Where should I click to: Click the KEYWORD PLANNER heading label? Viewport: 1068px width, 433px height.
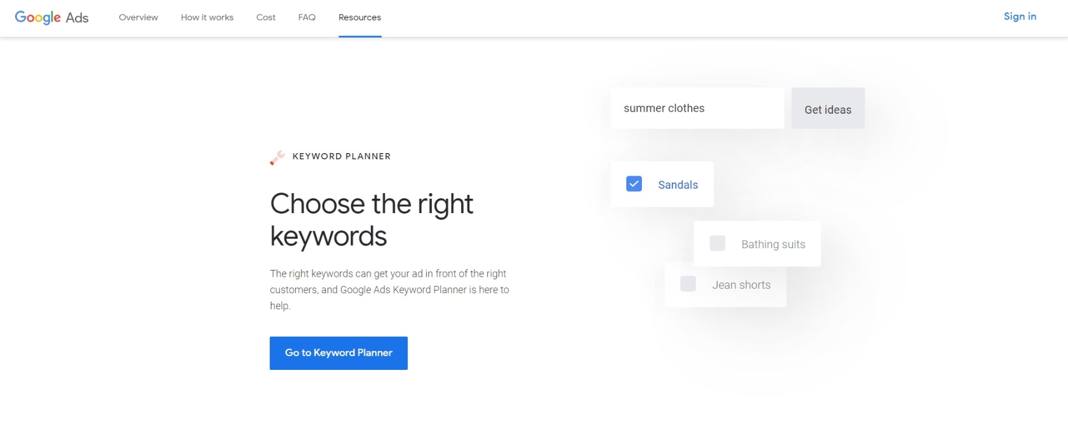342,156
